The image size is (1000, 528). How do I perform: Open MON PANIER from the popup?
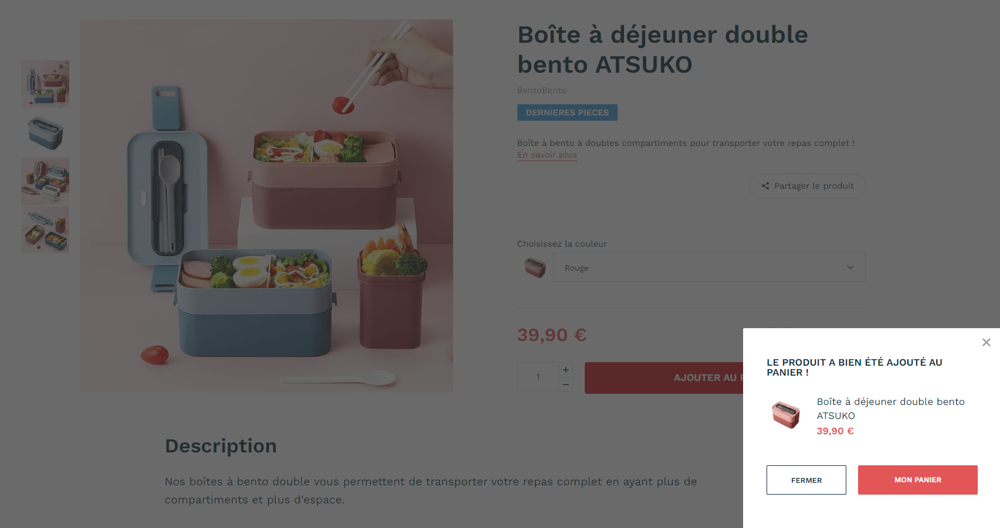(x=917, y=480)
